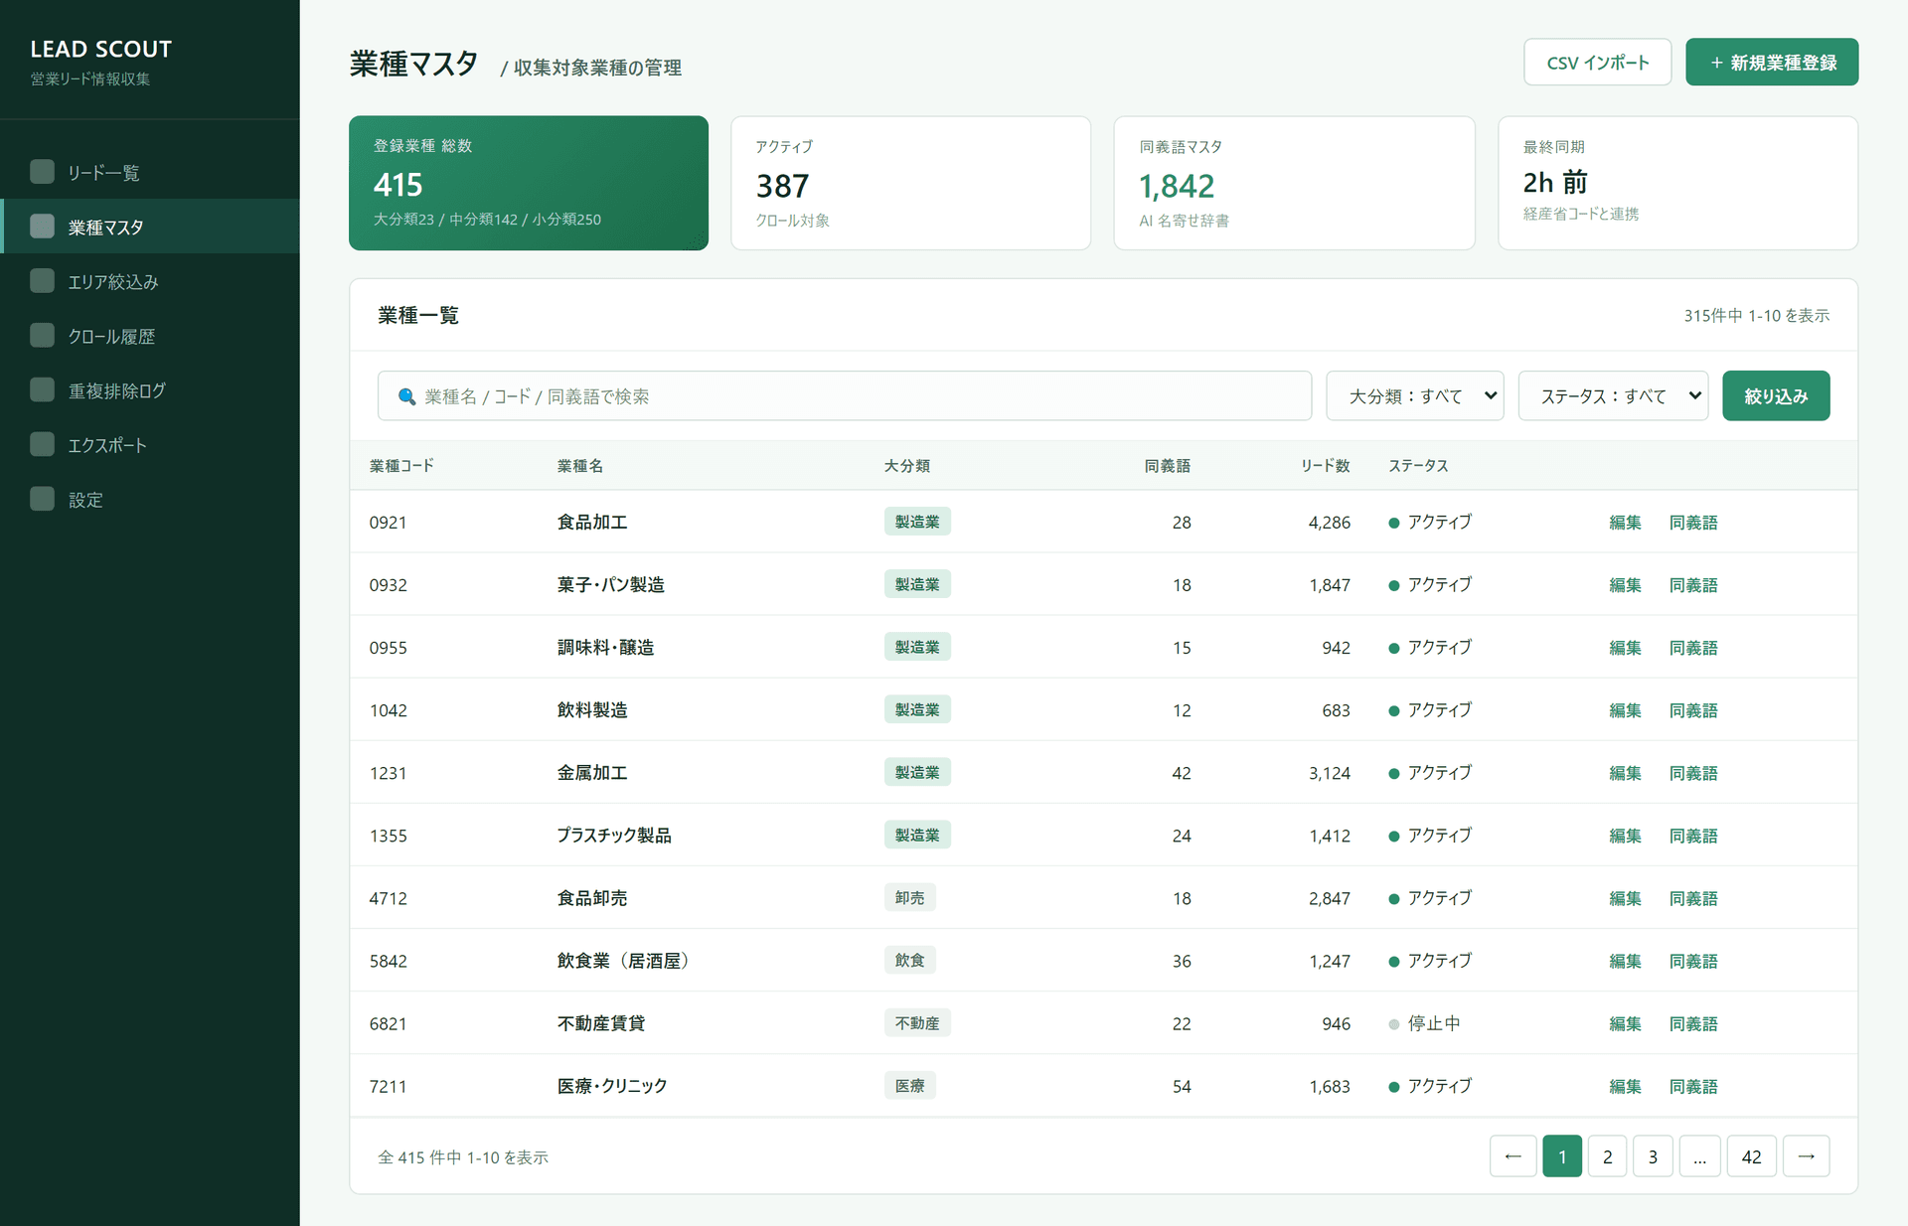The image size is (1908, 1226).
Task: Click the icon beside 重複排除ログ in sidebar
Action: point(42,389)
